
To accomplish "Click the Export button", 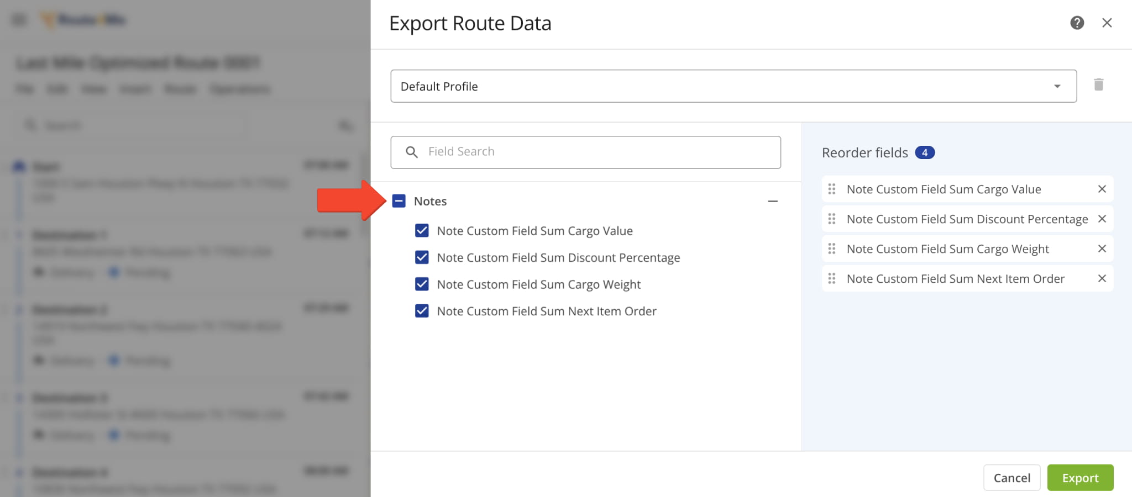I will [x=1080, y=478].
